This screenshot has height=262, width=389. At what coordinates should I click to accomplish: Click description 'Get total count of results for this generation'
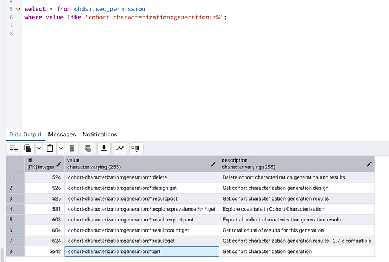[297, 230]
